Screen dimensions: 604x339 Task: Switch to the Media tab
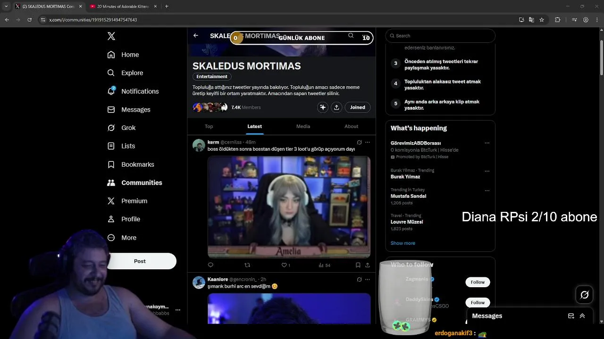[303, 126]
